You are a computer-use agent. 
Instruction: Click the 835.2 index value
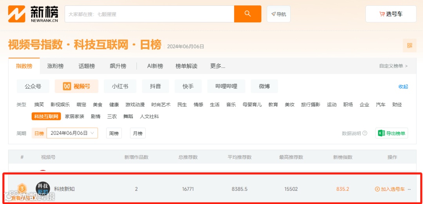pos(343,189)
